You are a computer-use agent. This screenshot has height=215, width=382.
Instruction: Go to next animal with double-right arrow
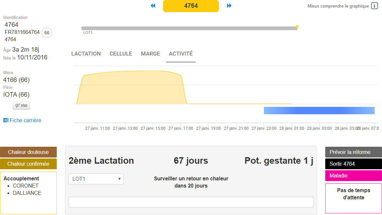pos(229,6)
